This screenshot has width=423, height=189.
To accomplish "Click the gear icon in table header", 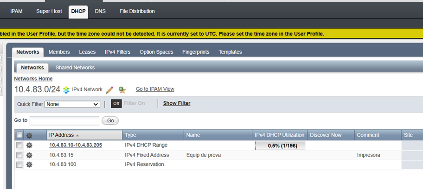I will 29,135.
